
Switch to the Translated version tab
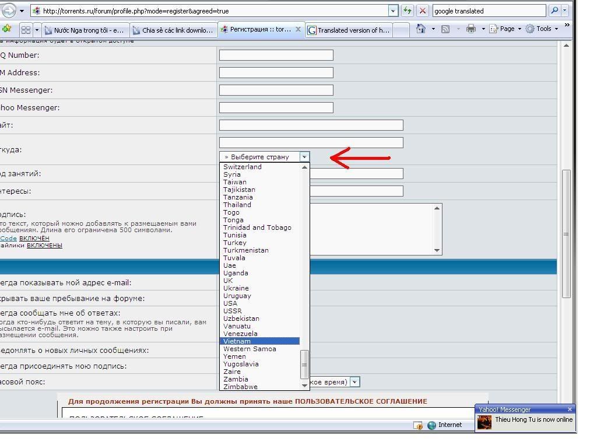click(x=349, y=30)
